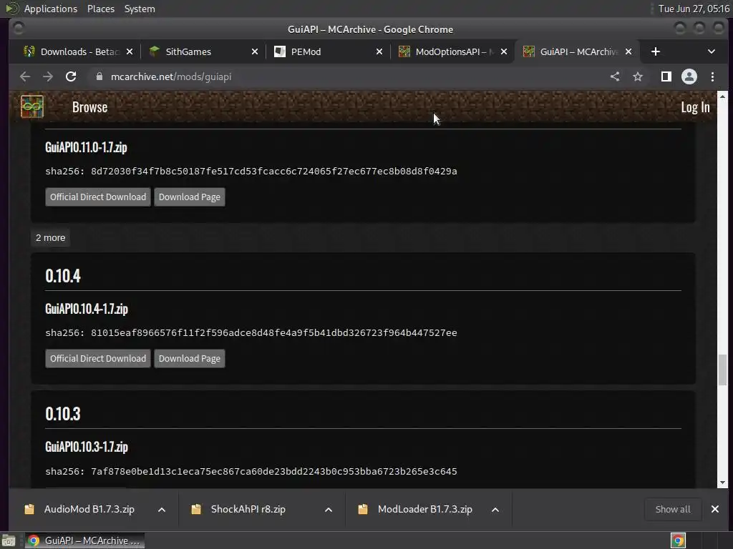
Task: Click the Chrome icon in system tray
Action: click(678, 540)
